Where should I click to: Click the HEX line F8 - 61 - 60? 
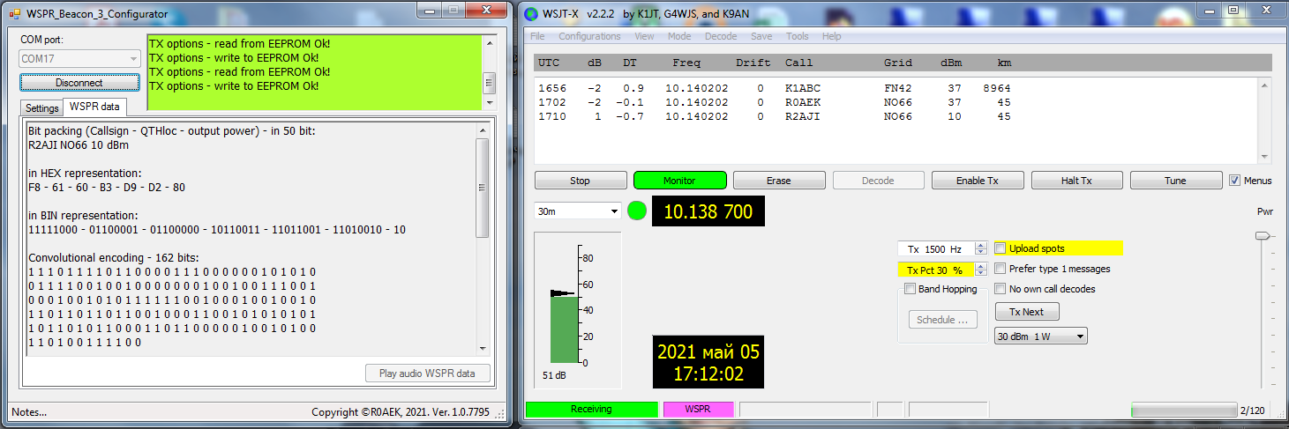(x=107, y=188)
